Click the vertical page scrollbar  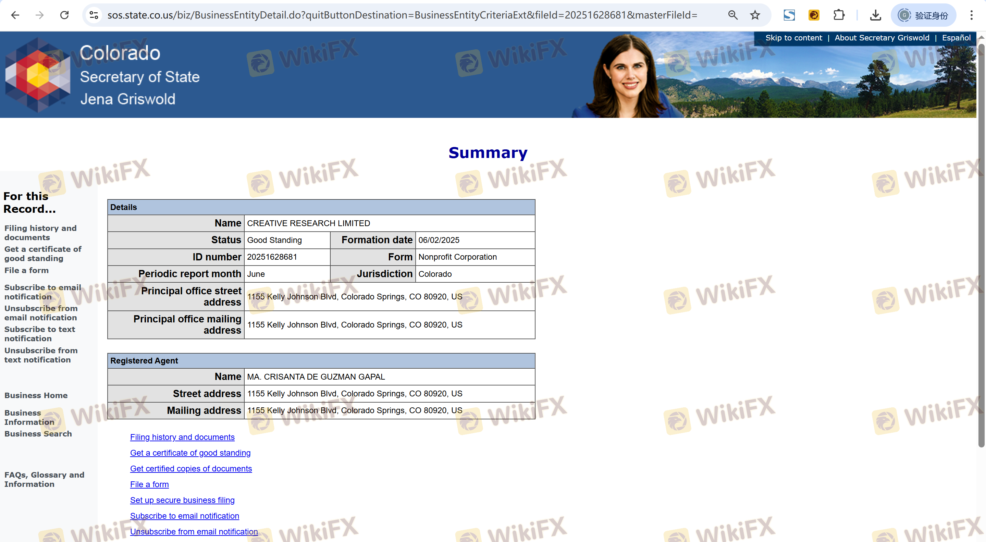click(x=981, y=245)
